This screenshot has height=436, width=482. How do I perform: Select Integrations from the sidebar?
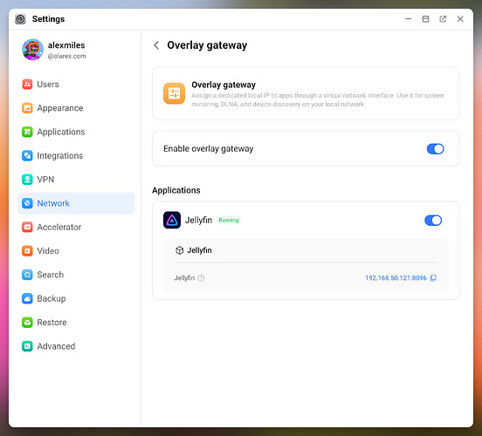tap(76, 156)
